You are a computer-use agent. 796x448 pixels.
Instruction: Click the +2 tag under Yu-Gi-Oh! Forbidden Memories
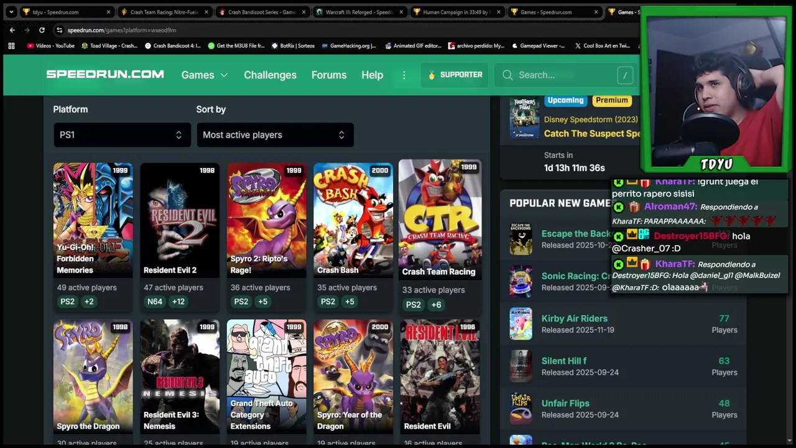(89, 302)
